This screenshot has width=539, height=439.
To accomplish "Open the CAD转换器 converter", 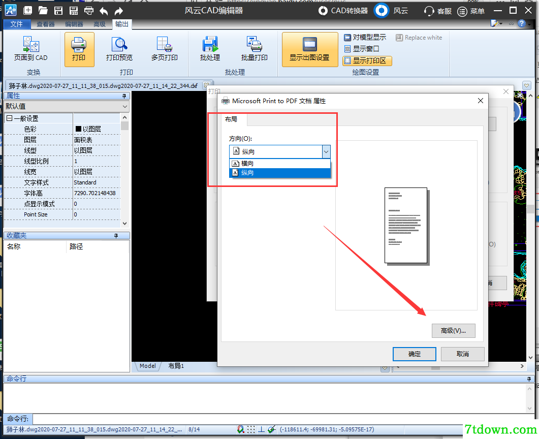I will [x=343, y=11].
